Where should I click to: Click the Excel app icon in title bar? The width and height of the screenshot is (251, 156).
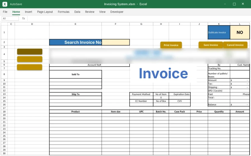pos(5,4)
